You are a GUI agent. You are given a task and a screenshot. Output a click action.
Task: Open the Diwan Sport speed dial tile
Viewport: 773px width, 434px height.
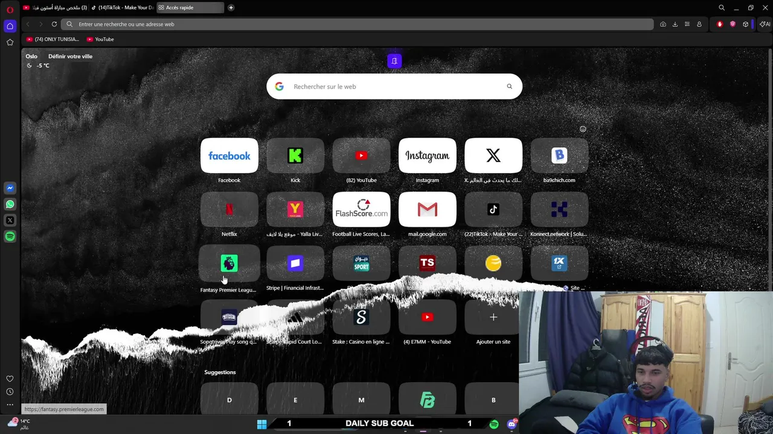click(361, 263)
